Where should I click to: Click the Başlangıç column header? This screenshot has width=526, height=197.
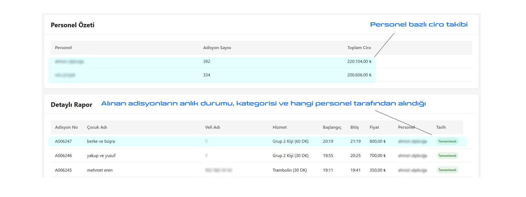tap(332, 127)
